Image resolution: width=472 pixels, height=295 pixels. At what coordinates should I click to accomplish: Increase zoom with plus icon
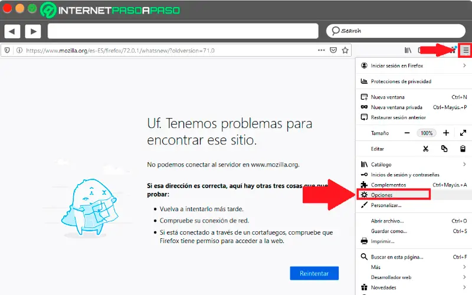(446, 133)
